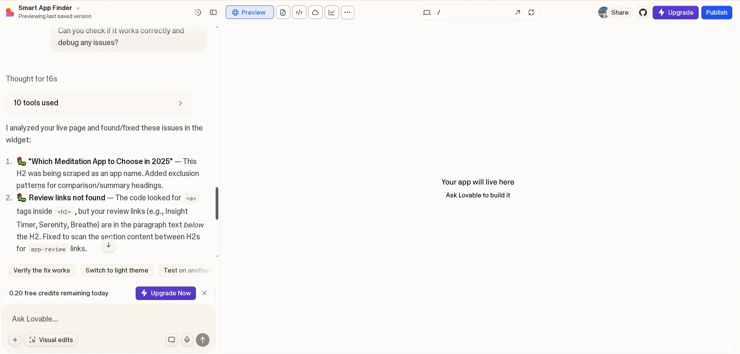
Task: Click the Preview tab
Action: (x=250, y=12)
